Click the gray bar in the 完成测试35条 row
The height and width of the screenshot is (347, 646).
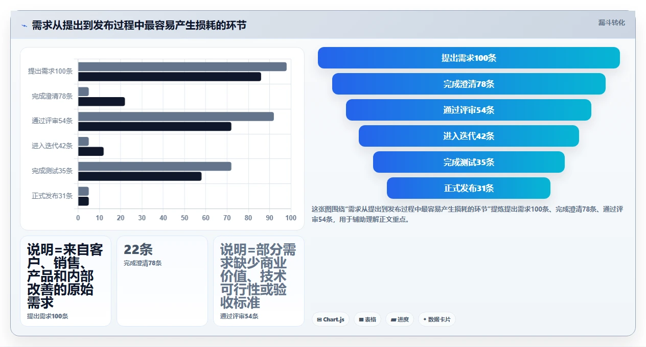tap(154, 166)
